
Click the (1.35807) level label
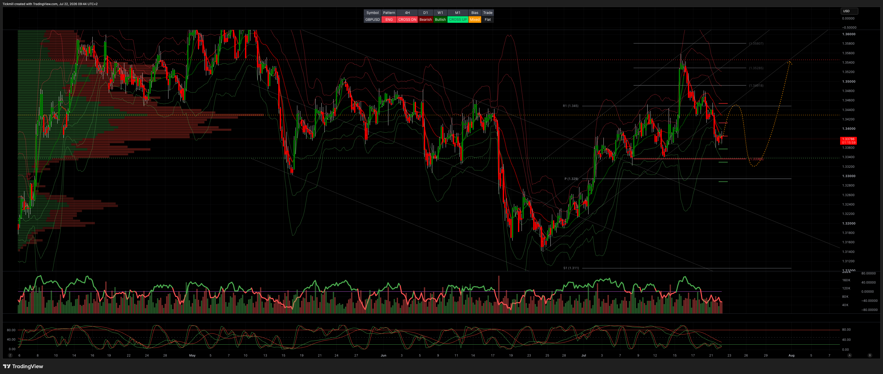(x=756, y=44)
